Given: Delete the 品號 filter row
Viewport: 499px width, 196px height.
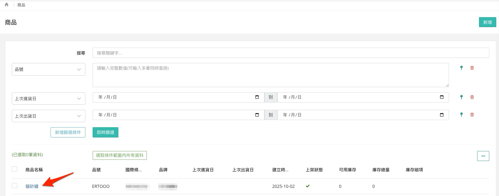Looking at the screenshot, I should pos(472,68).
